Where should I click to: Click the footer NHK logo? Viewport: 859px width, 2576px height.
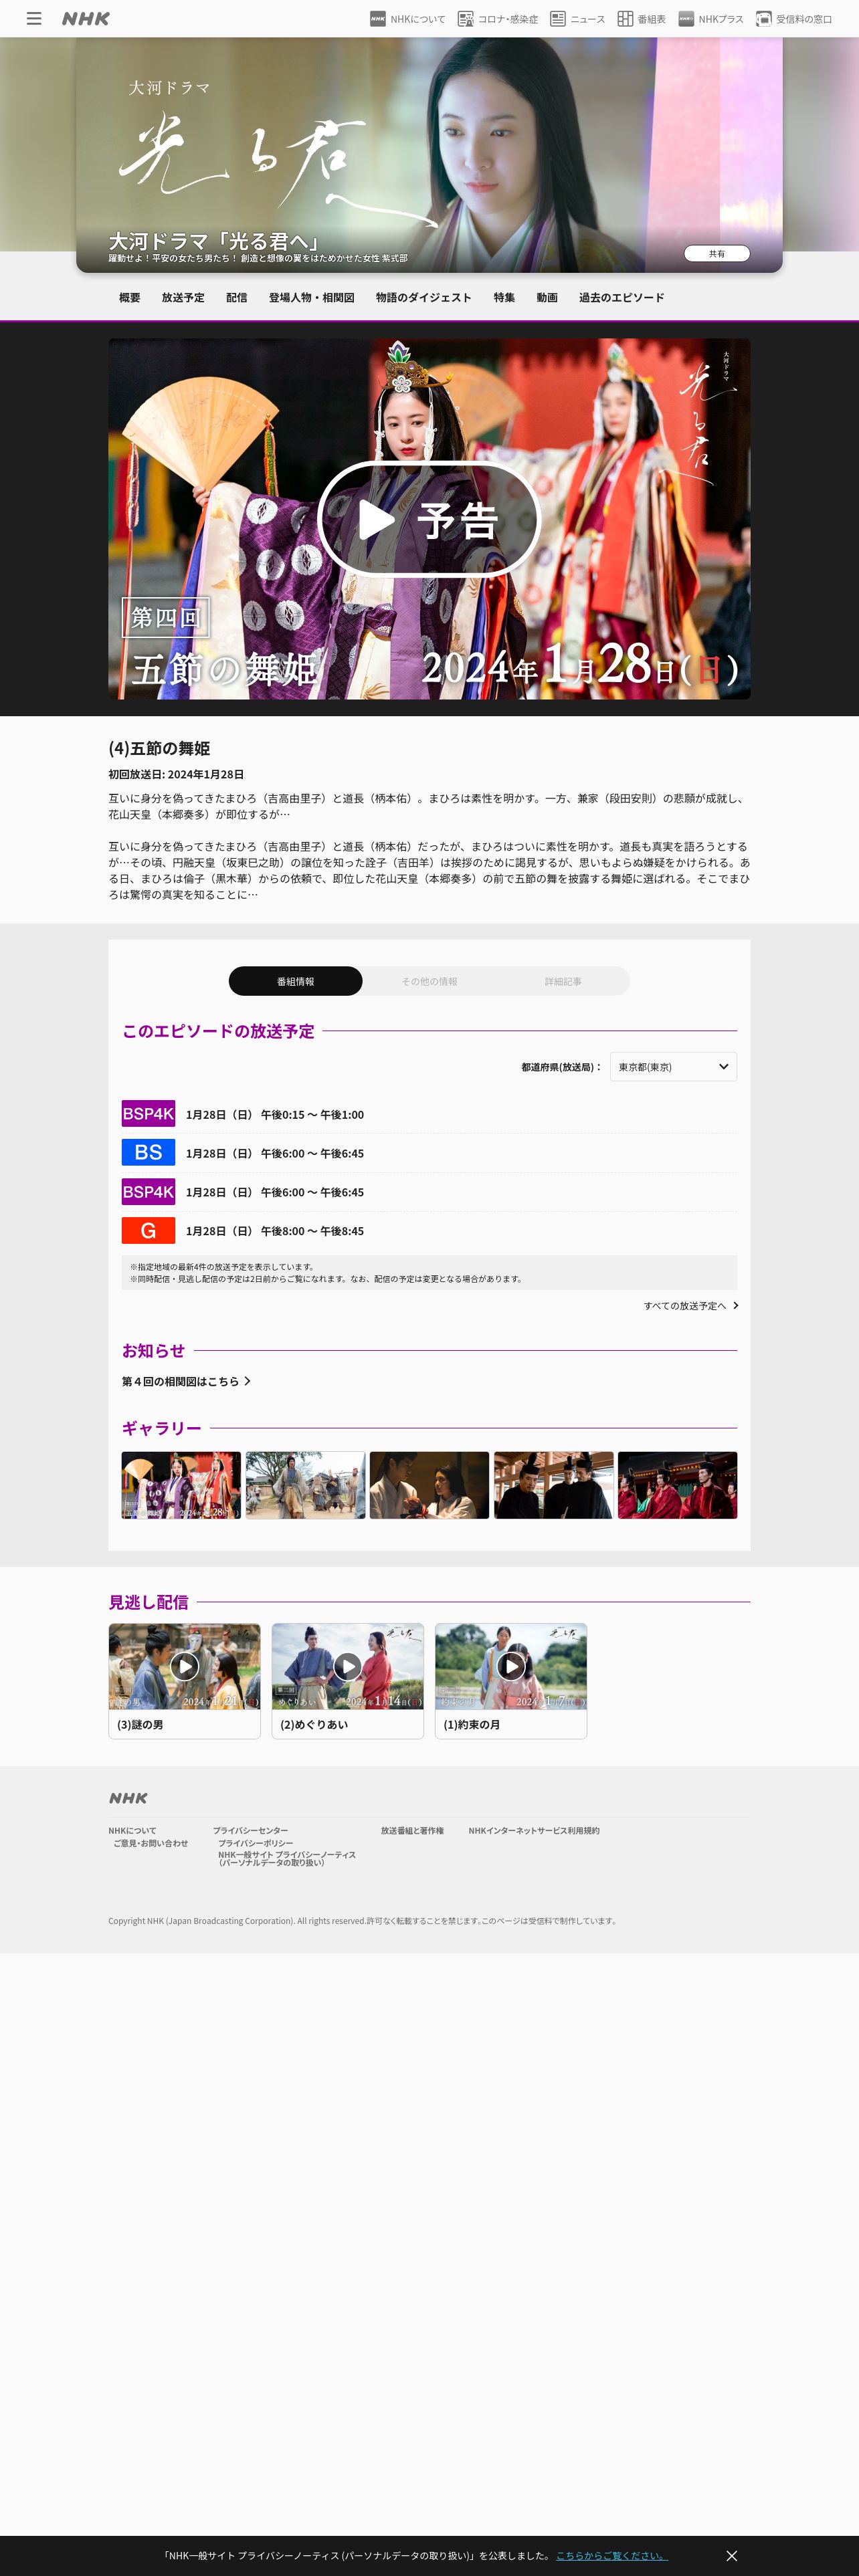(128, 1798)
